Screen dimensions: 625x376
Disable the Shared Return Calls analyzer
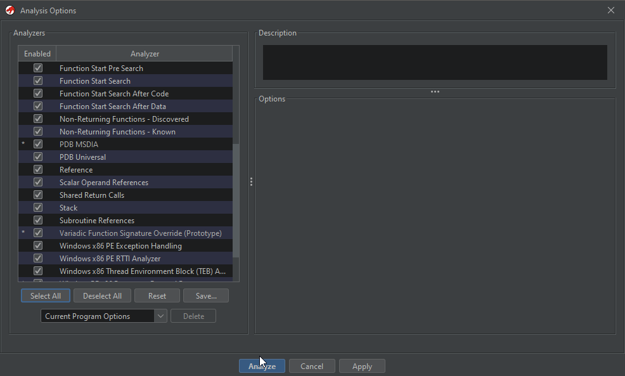(38, 195)
